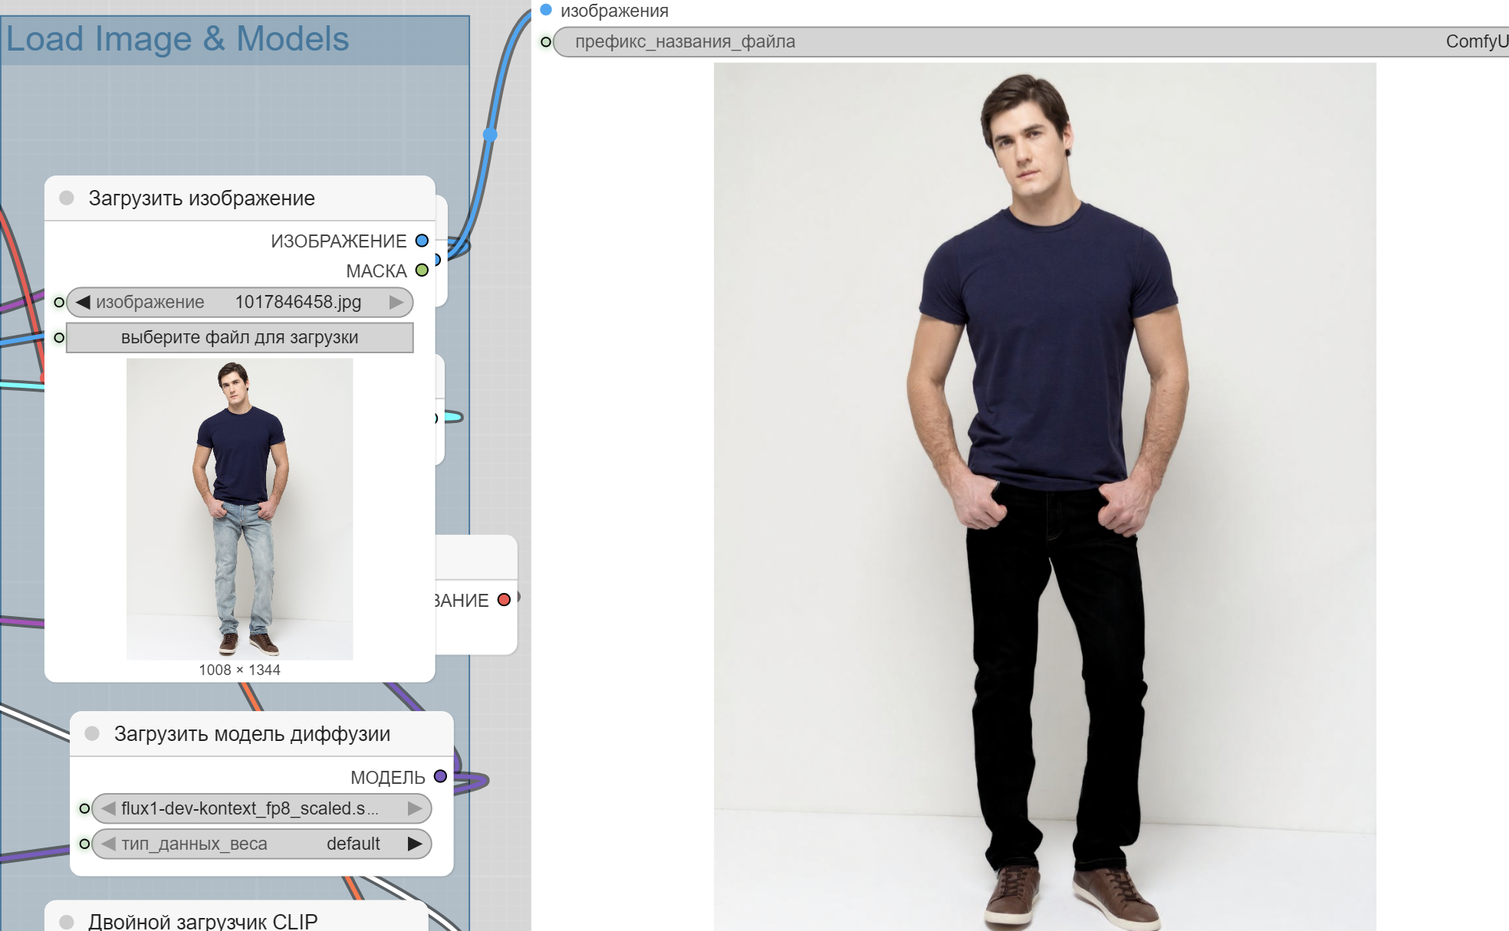Select previous image with left arrow
Viewport: 1509px width, 931px height.
click(83, 302)
